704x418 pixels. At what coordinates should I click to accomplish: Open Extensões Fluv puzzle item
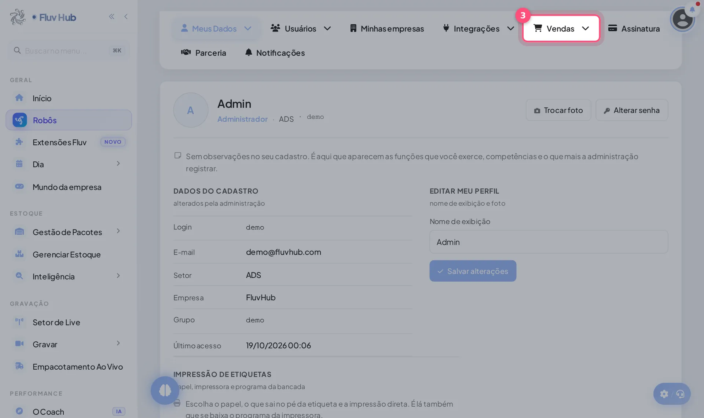point(69,142)
